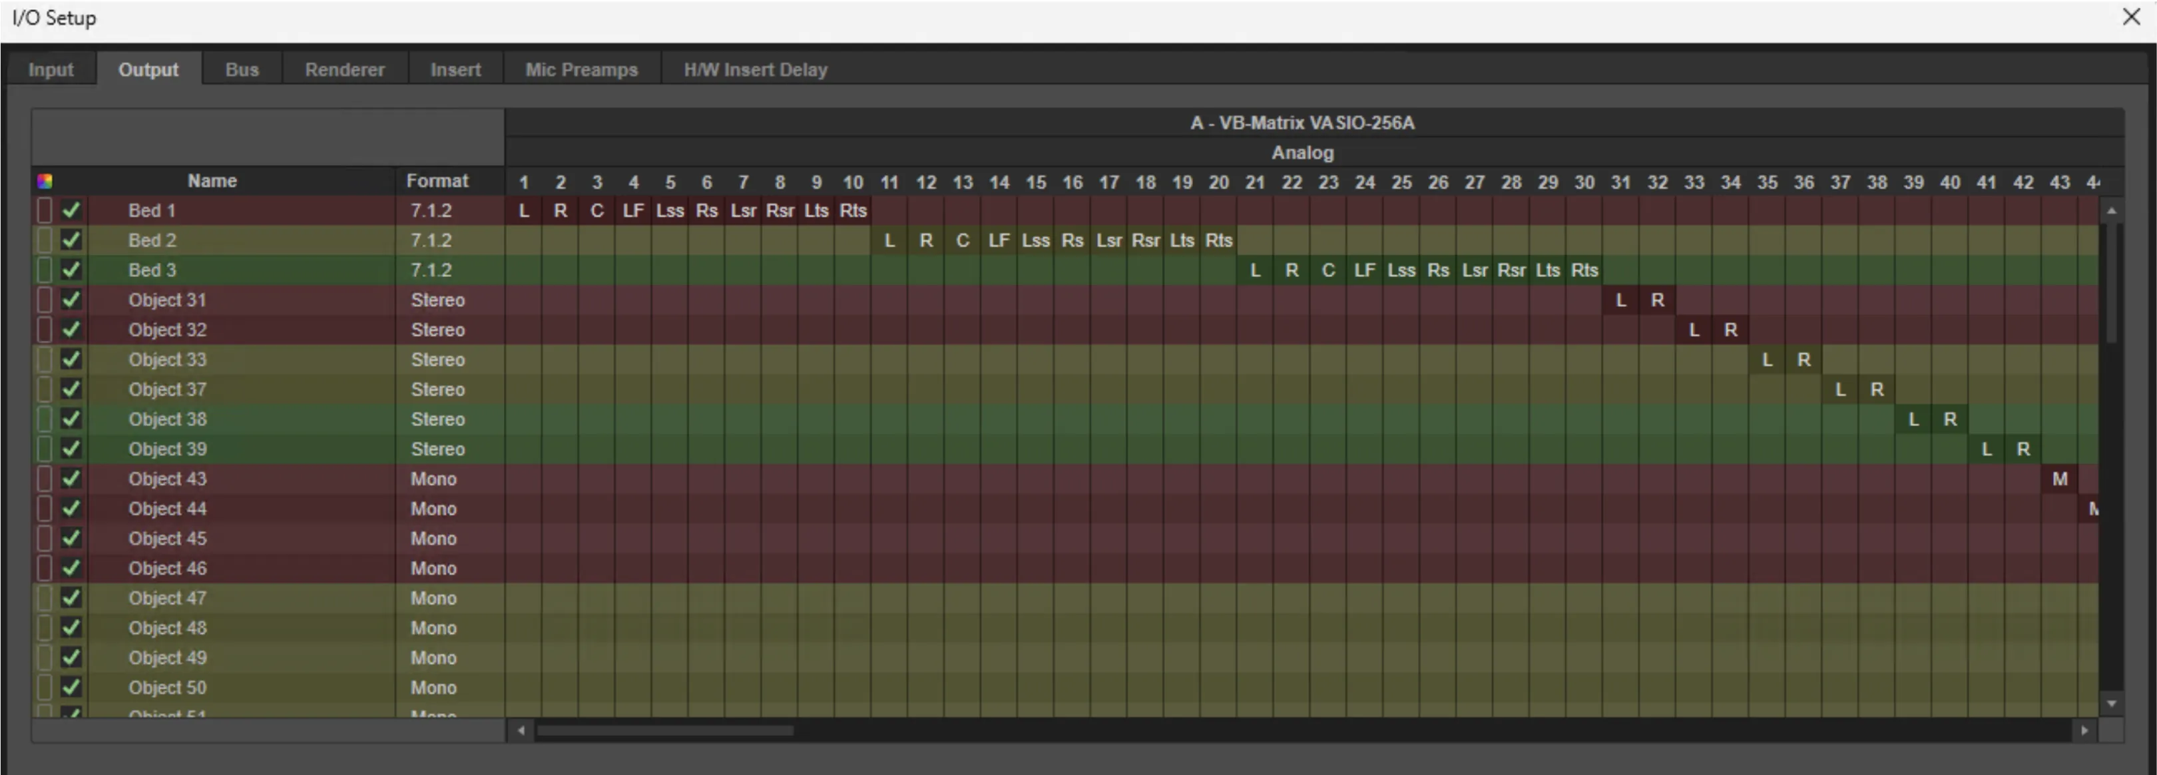Image resolution: width=2157 pixels, height=775 pixels.
Task: Click Bed 1 L assignment on channel 1
Action: [x=523, y=210]
